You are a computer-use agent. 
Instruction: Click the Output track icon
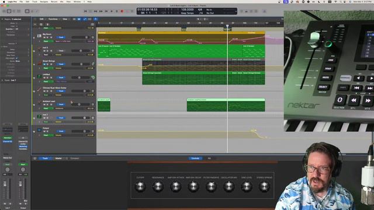coord(39,130)
